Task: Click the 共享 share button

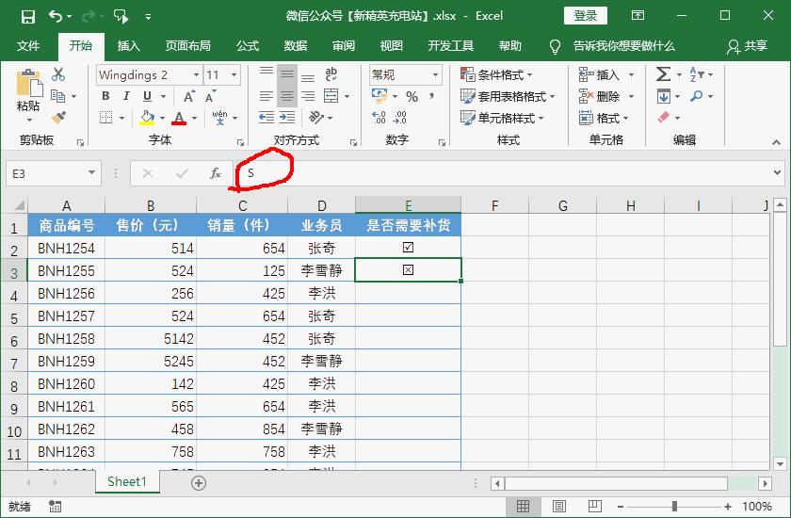Action: coord(747,46)
